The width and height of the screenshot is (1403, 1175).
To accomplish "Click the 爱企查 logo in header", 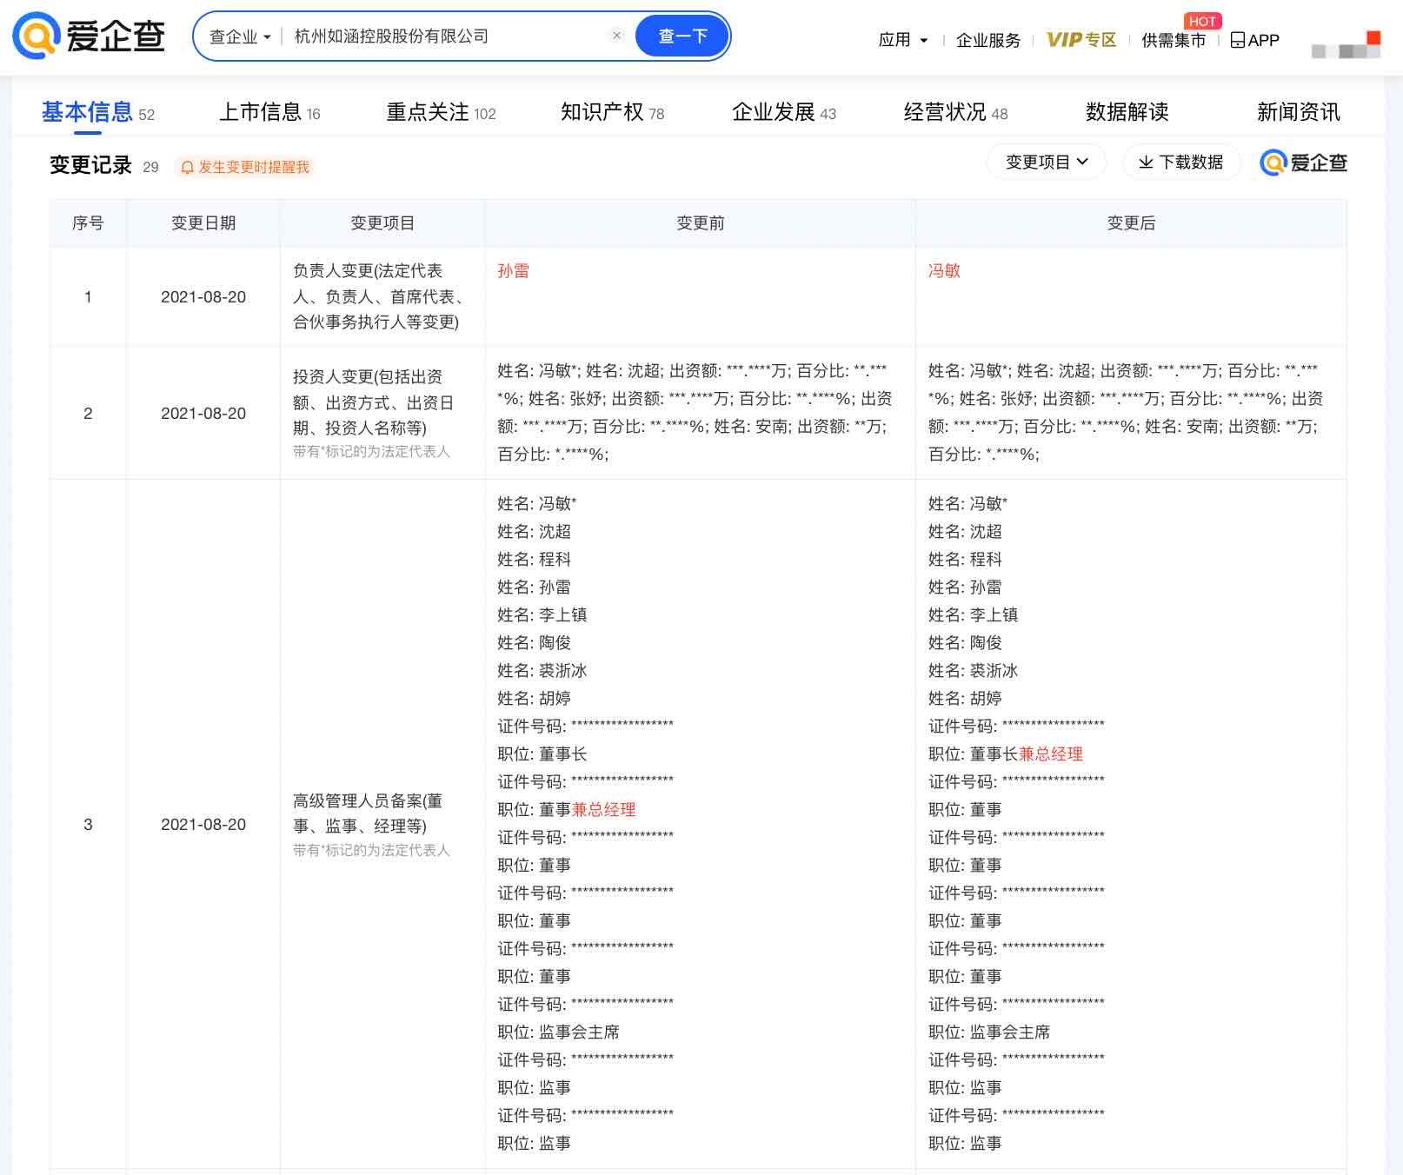I will tap(89, 37).
